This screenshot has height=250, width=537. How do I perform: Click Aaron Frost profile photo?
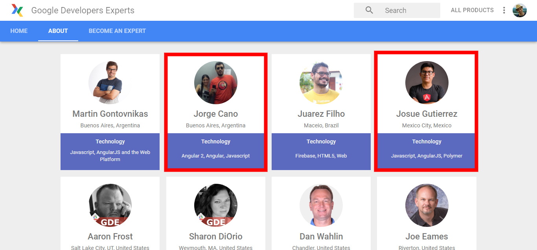(110, 205)
